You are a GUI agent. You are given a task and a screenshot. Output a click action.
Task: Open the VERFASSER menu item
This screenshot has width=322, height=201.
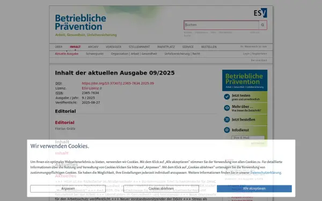pyautogui.click(x=113, y=47)
